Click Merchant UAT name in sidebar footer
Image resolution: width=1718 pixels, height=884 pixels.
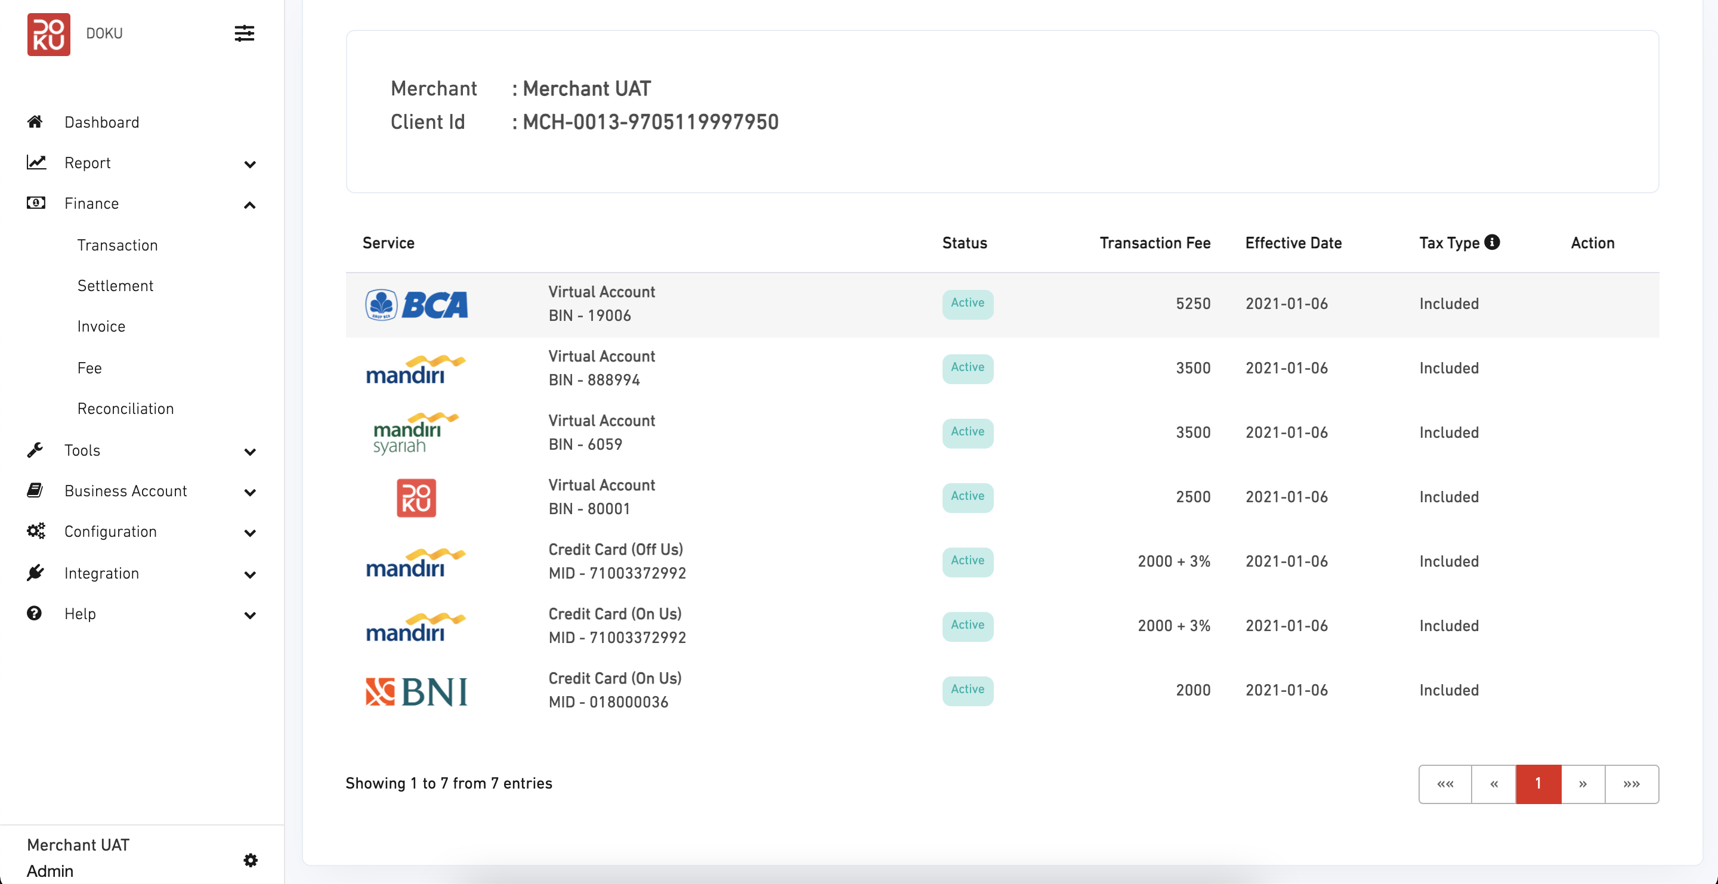coord(78,845)
